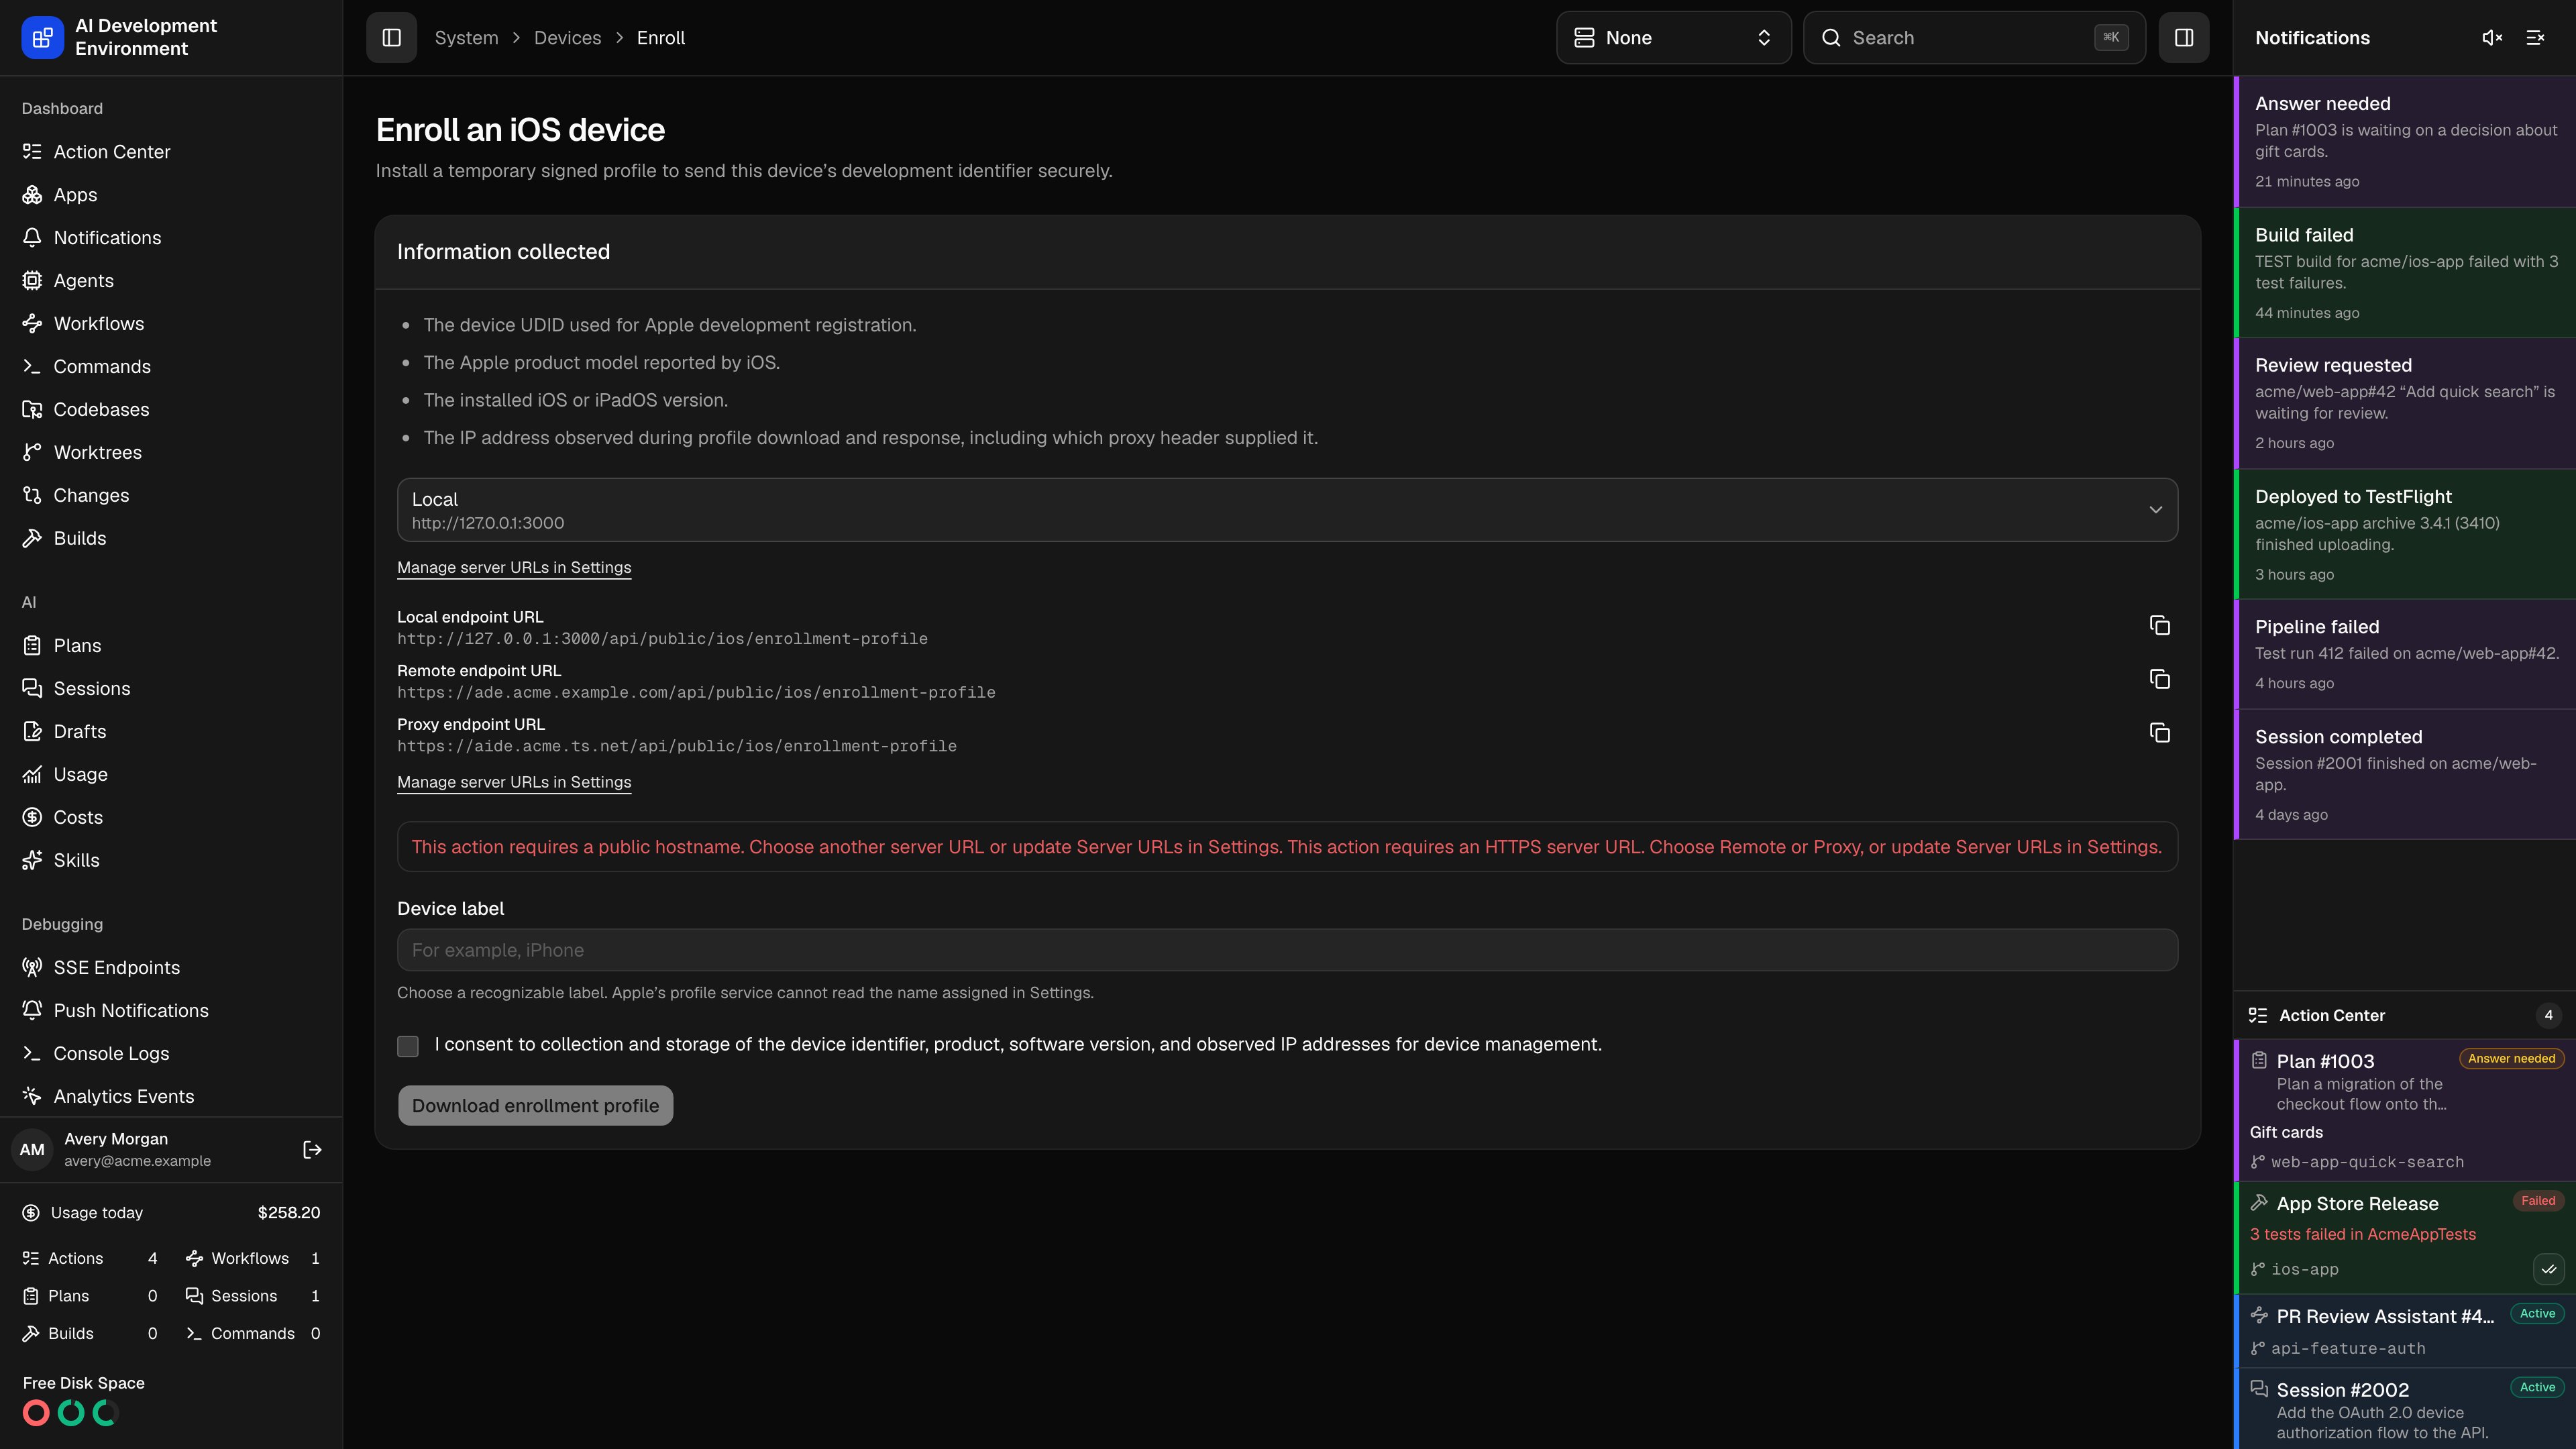Click the Free Disk Space label
2576x1449 pixels.
(x=84, y=1384)
